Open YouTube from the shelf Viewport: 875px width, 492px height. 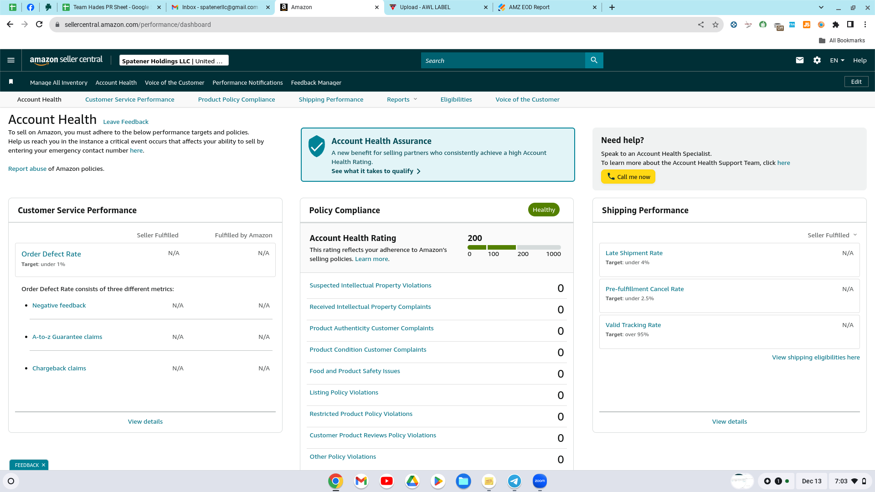(x=386, y=481)
